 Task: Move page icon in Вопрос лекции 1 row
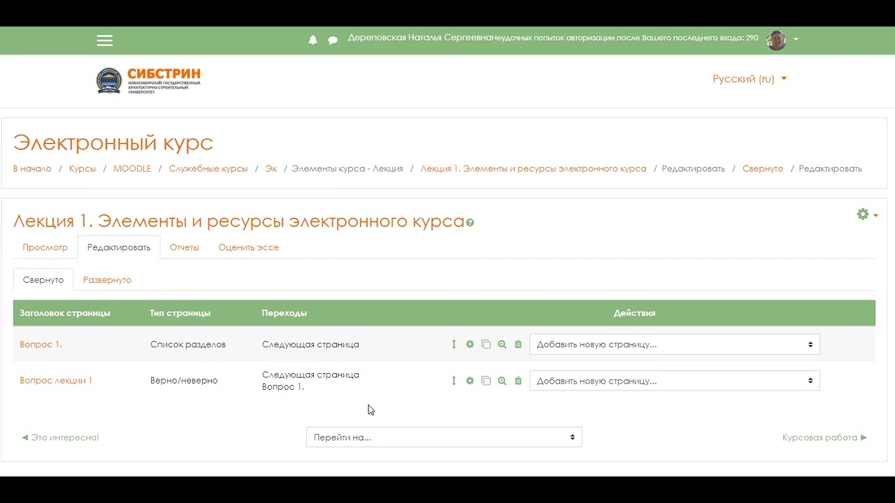(x=454, y=381)
